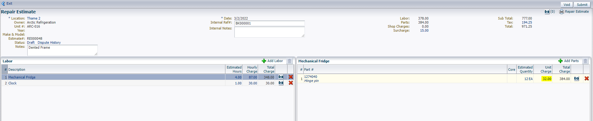This screenshot has width=593, height=121.
Task: Click the Total value 971.25
Action: pyautogui.click(x=527, y=27)
